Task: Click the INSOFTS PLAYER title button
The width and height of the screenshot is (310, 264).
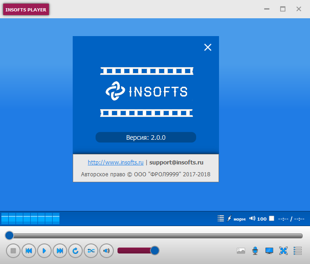Action: (26, 10)
